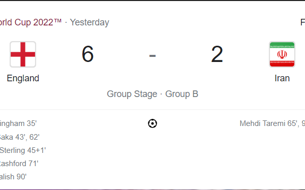Open the Iran team name link
Viewport: 305px width, 190px height.
pyautogui.click(x=282, y=78)
